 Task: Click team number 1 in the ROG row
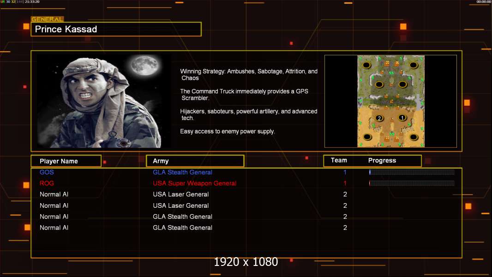coord(345,183)
